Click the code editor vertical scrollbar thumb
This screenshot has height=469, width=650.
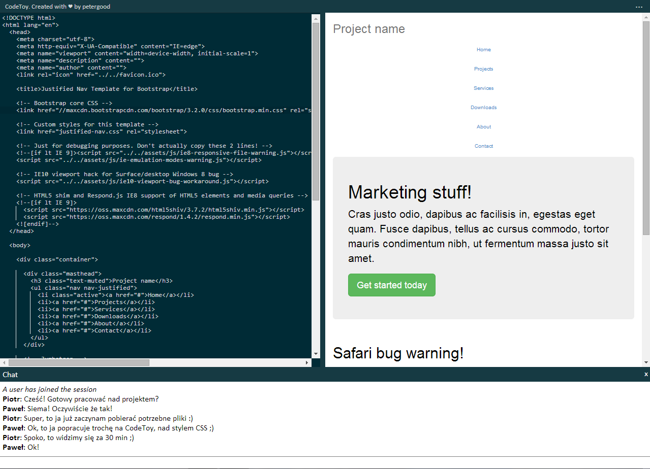click(x=316, y=112)
